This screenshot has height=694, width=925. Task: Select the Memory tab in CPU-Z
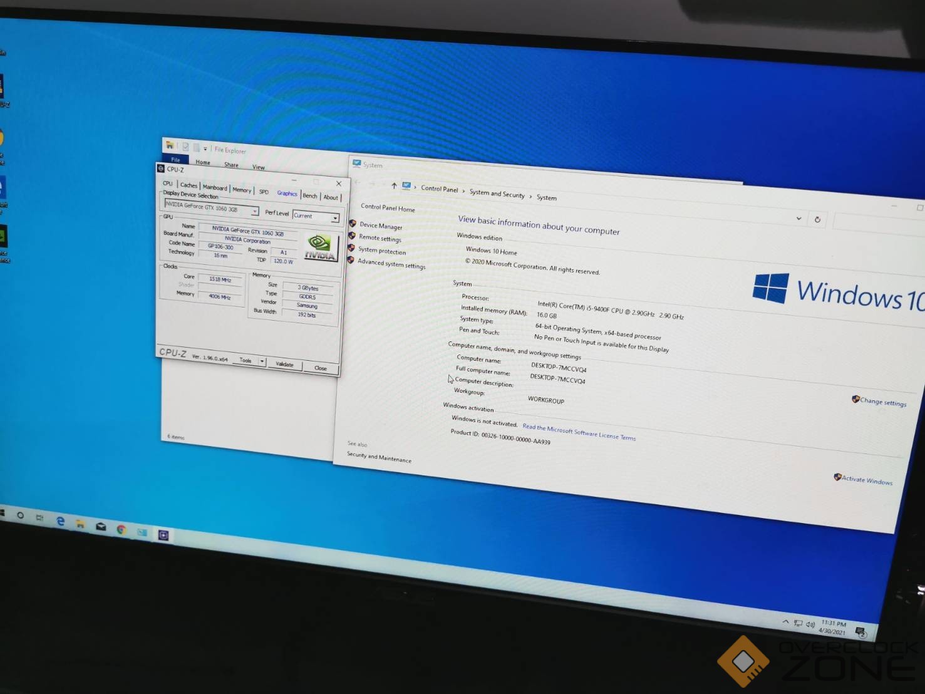pos(242,190)
